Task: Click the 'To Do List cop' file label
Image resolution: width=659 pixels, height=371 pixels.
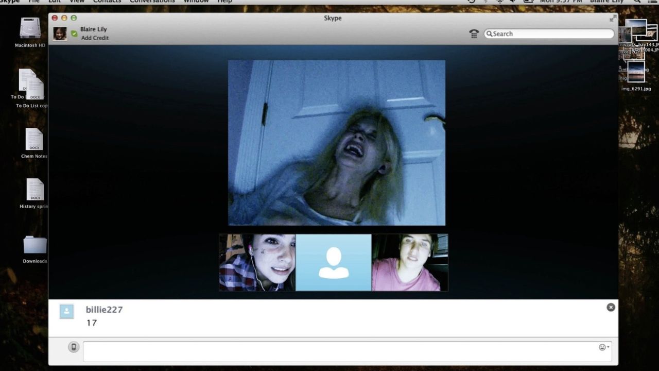Action: [32, 106]
